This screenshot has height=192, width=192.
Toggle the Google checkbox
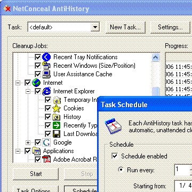pos(38,142)
